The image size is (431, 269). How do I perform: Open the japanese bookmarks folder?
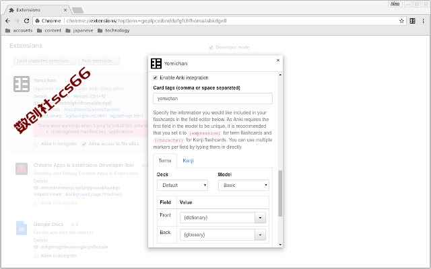(79, 30)
